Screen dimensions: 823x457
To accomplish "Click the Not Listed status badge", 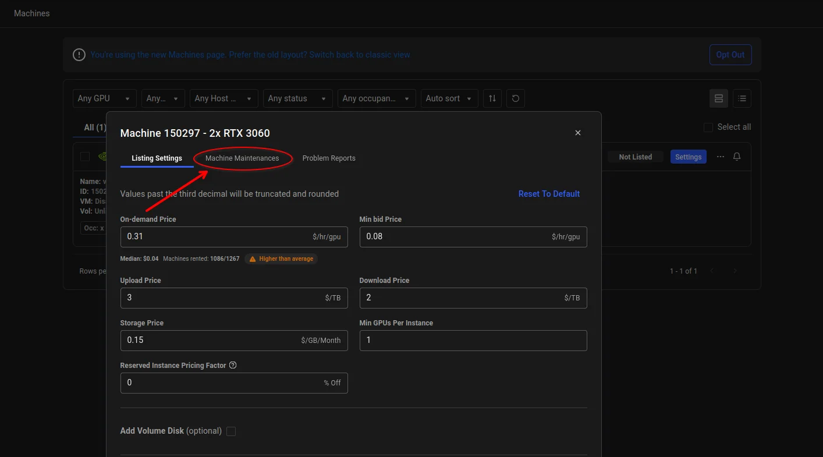I will click(636, 157).
